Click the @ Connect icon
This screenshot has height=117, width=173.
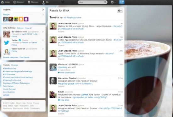coord(15,2)
